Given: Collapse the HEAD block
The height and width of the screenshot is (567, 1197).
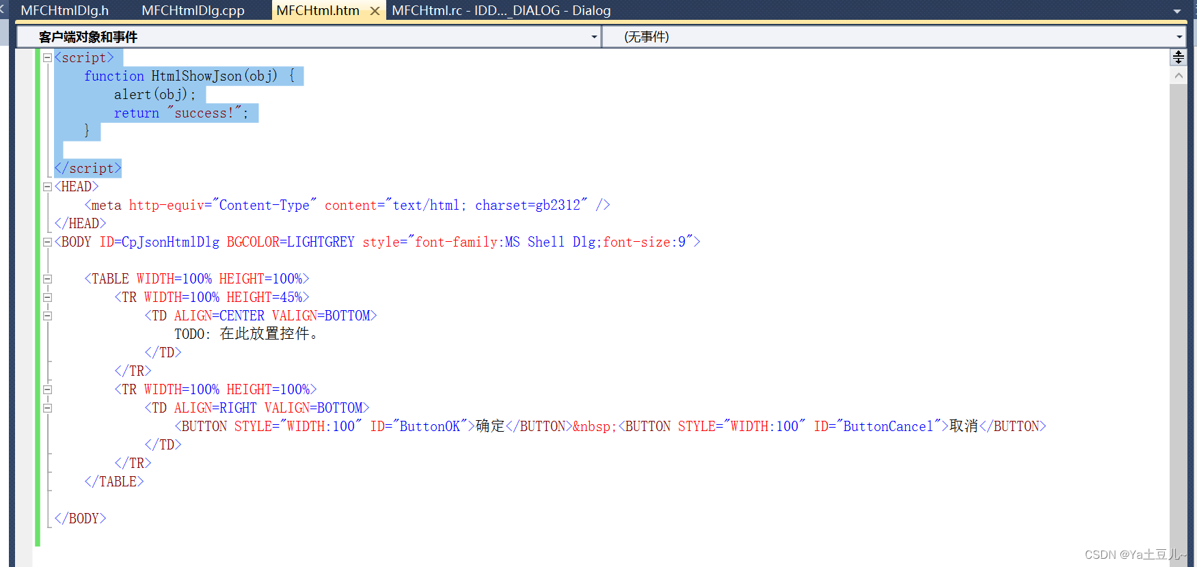Looking at the screenshot, I should pos(47,187).
